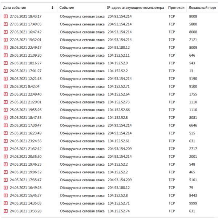
Task: Click alert icon for 27.05.2021 16:47:42 event
Action: 5,32
